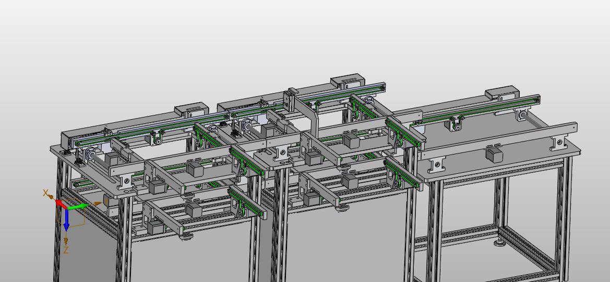Select the blue Z axis arrow of triad

pos(66,220)
